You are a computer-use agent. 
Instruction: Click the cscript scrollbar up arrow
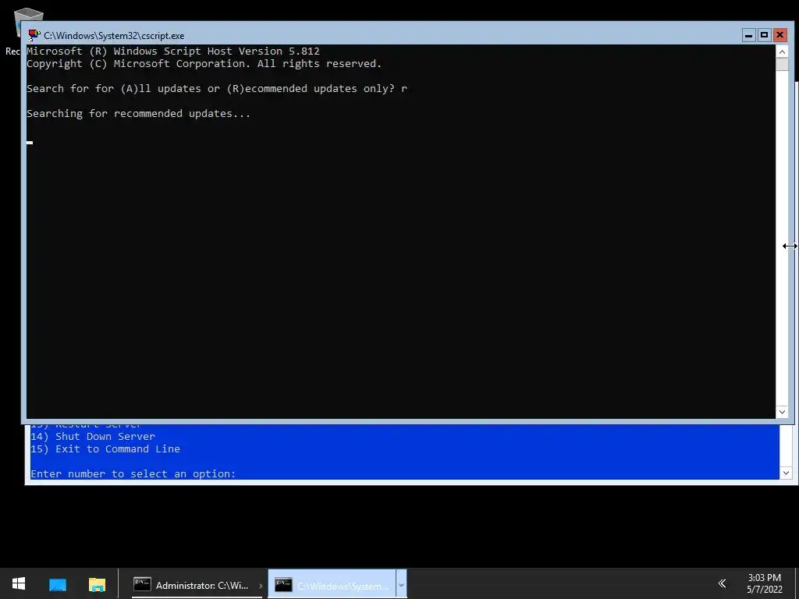782,52
